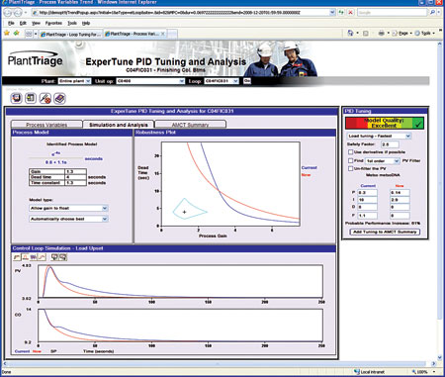The image size is (445, 377).
Task: Open 'Load tuning - Fastest' dropdown
Action: click(x=379, y=136)
